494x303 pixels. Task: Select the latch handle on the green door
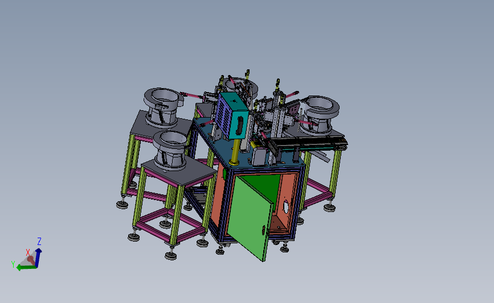(264, 230)
